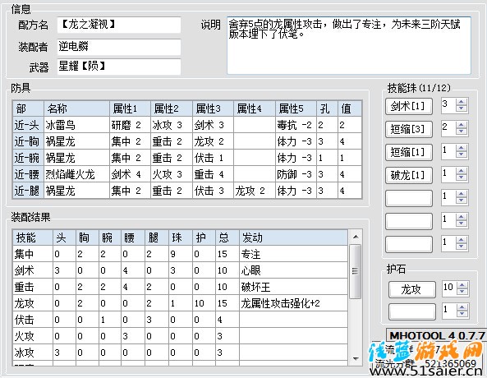Select the 近-腰 armor row header
The image size is (487, 378).
pyautogui.click(x=28, y=174)
